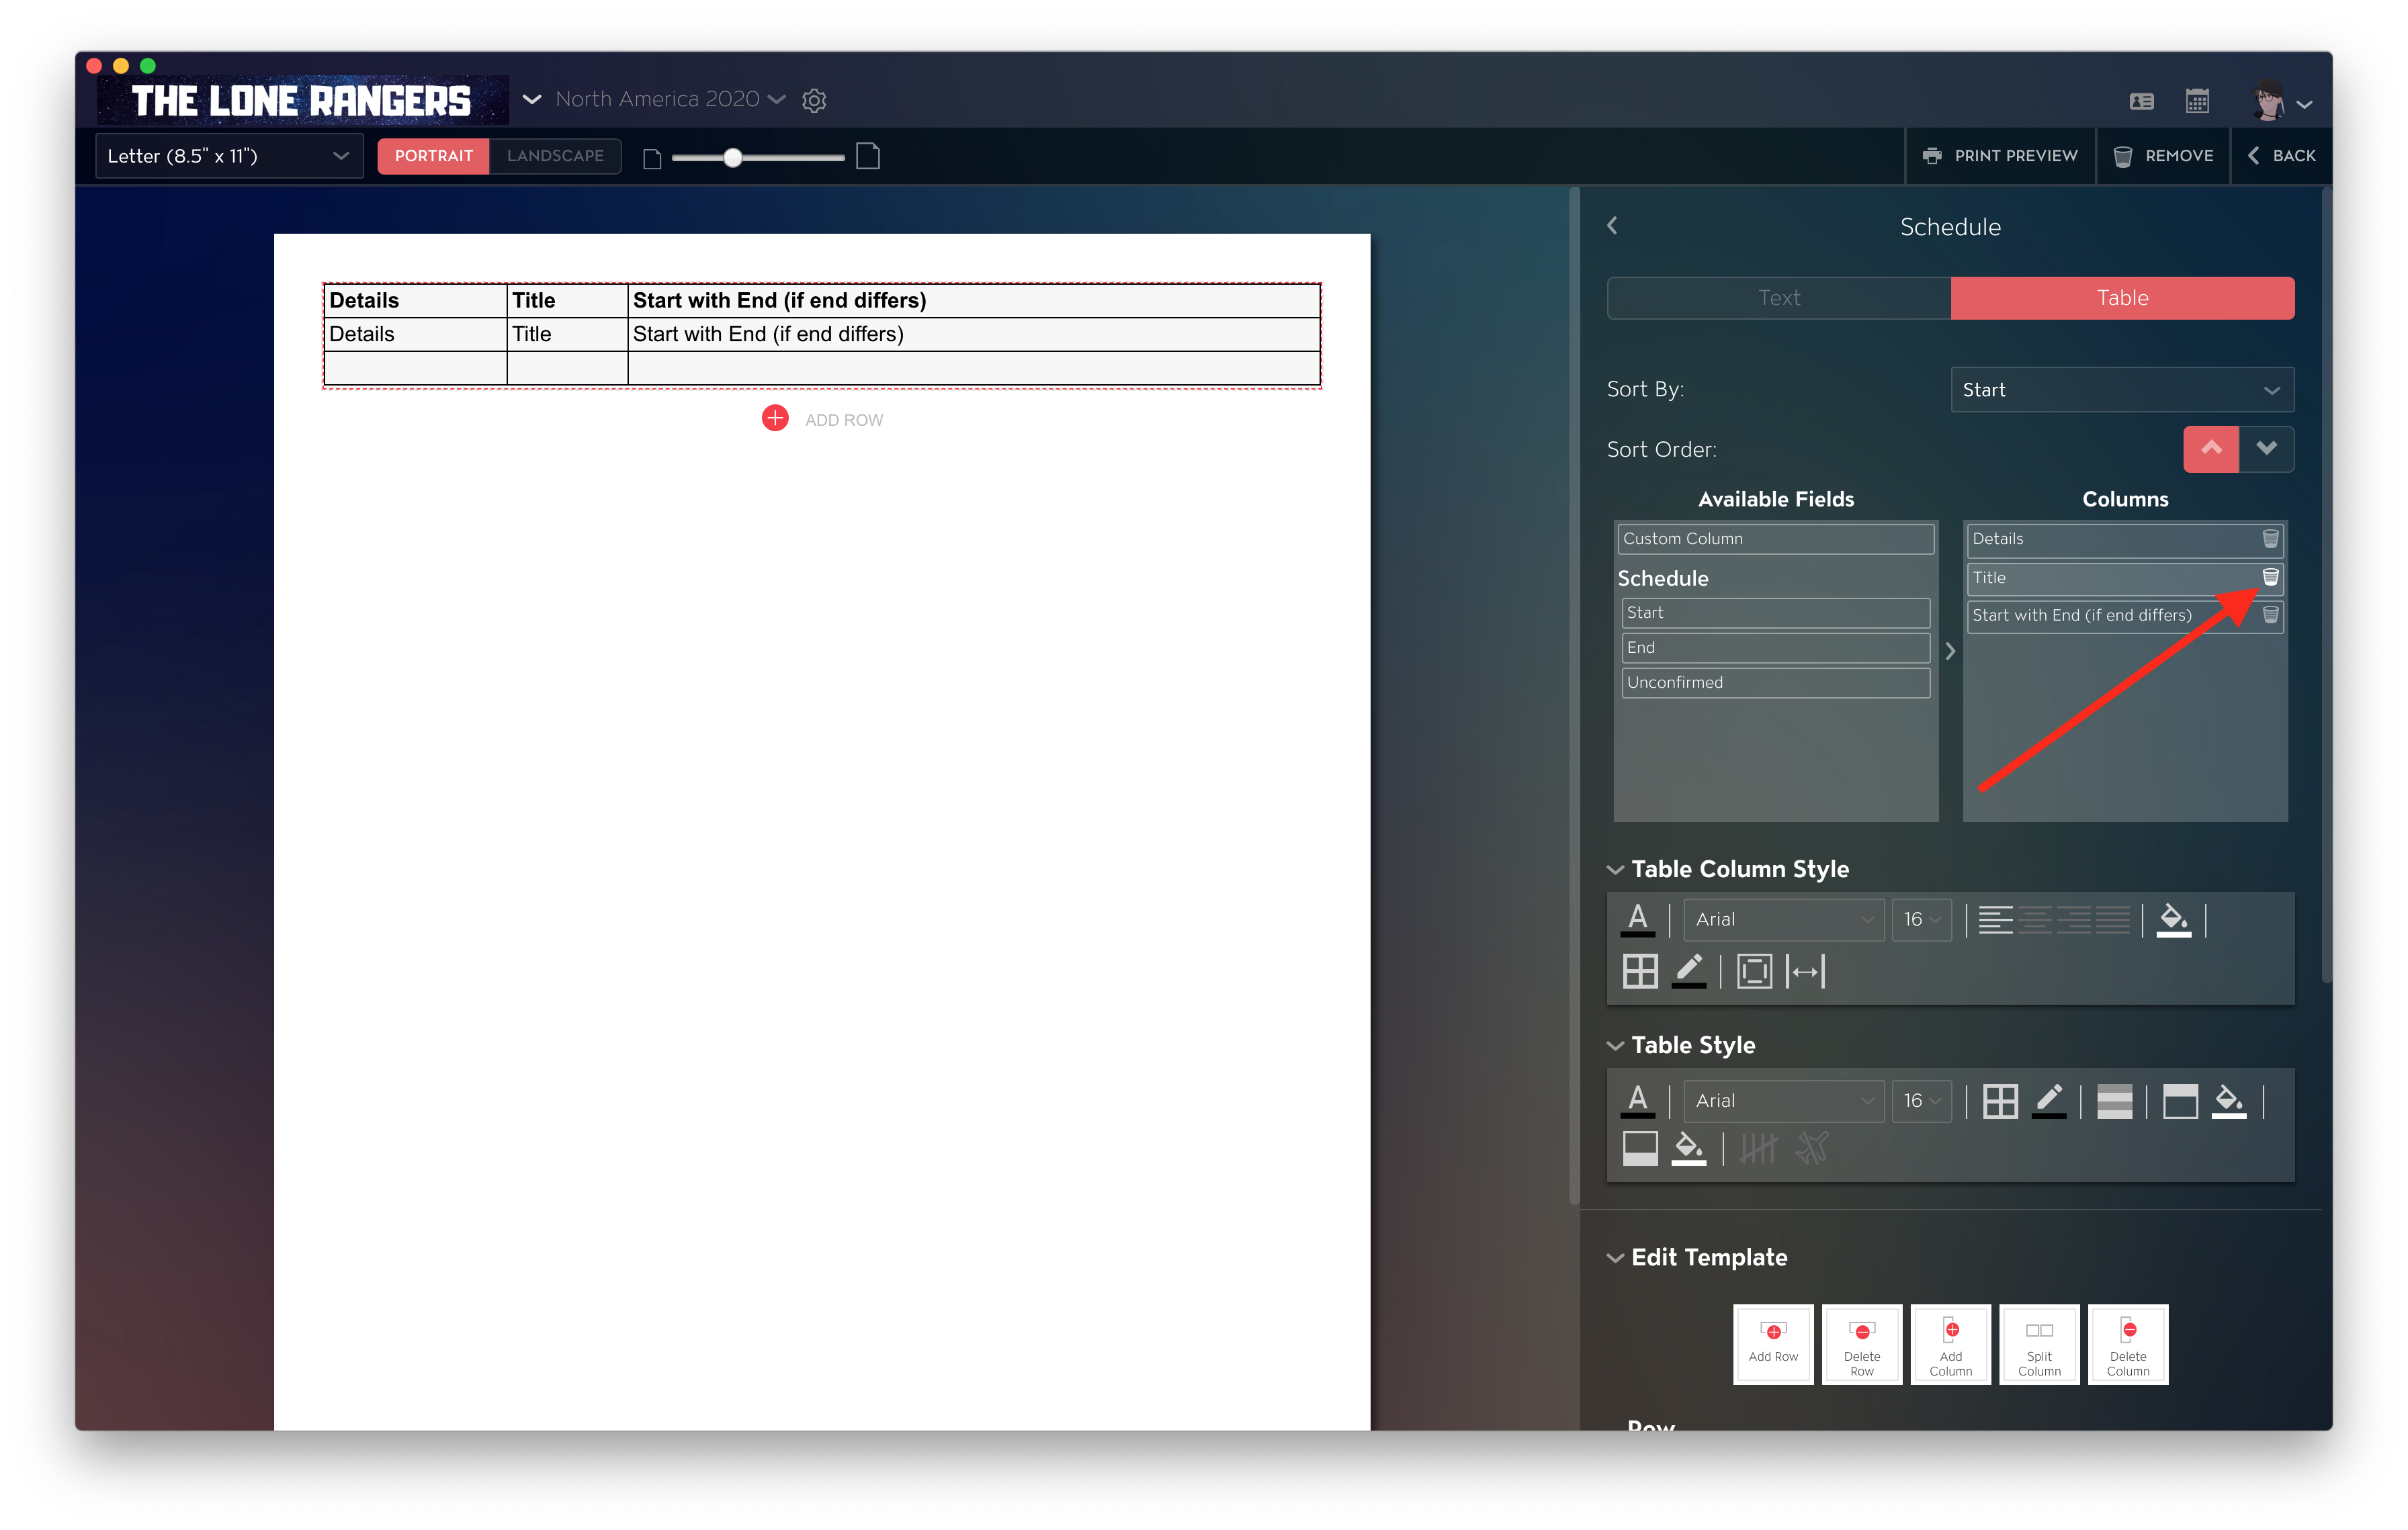
Task: Collapse the Table Style section
Action: click(x=1615, y=1046)
